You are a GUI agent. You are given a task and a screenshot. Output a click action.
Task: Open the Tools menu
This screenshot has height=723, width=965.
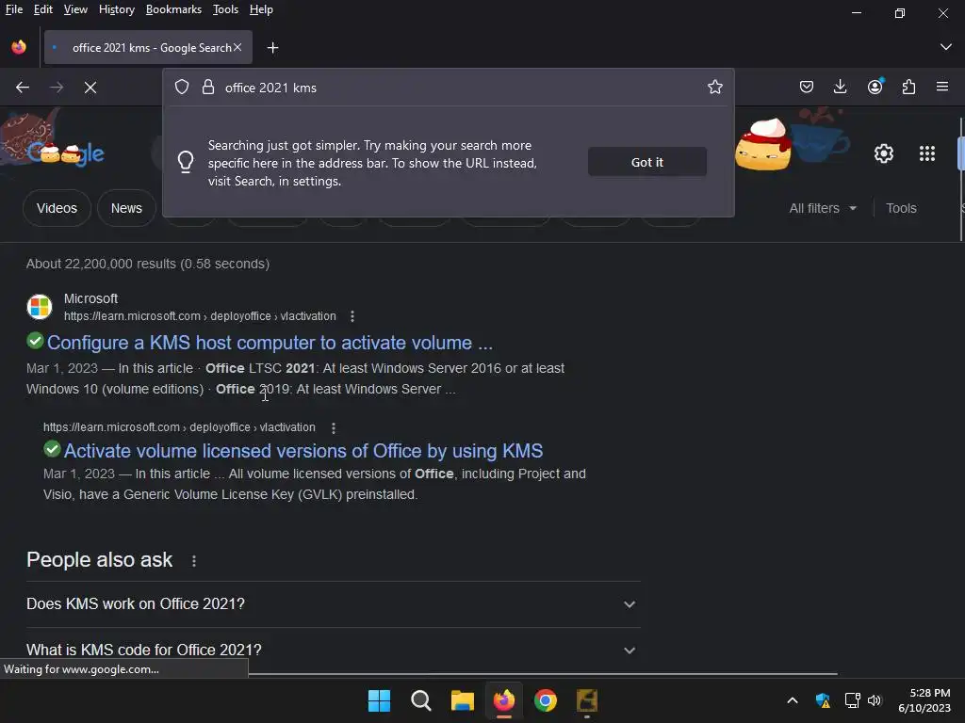click(225, 9)
